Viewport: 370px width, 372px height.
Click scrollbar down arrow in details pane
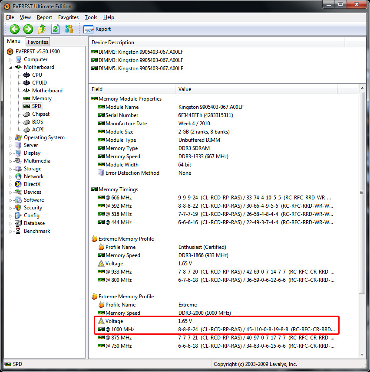click(362, 355)
